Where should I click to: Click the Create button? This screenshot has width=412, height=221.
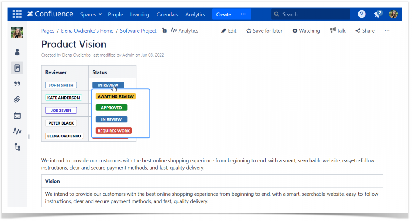coord(224,14)
